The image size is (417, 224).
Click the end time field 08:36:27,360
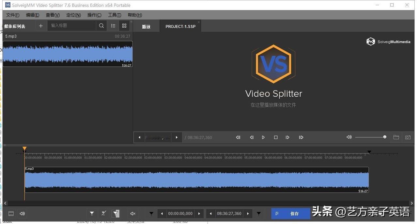(x=229, y=214)
